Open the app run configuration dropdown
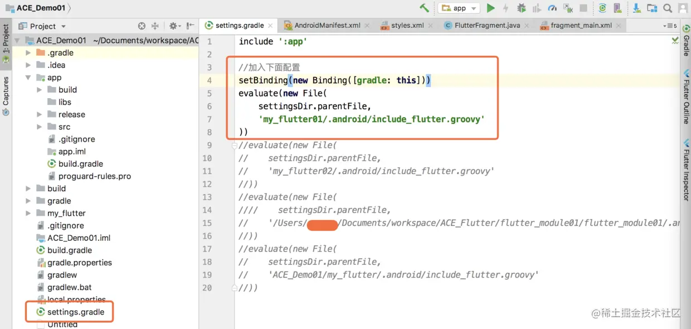The image size is (691, 329). coord(459,8)
